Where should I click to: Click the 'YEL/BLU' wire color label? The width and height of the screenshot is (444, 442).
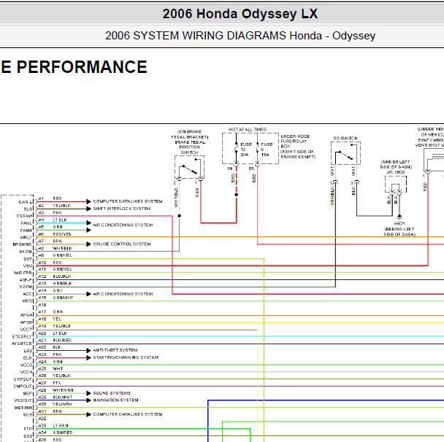tap(61, 326)
